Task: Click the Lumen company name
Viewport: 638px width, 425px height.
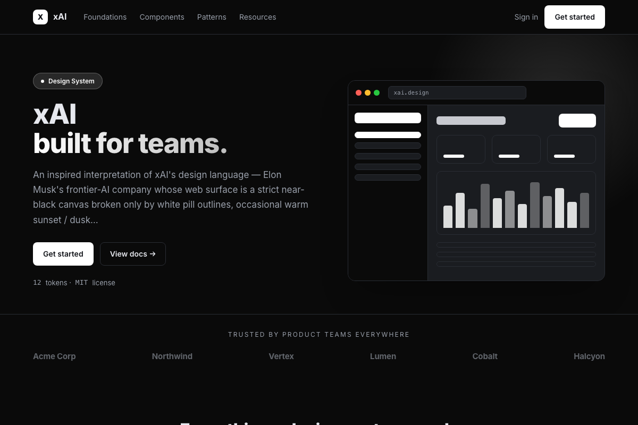Action: [383, 356]
